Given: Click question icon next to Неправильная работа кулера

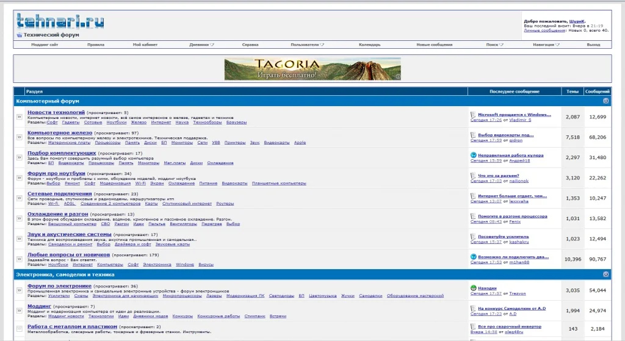Looking at the screenshot, I should [x=473, y=155].
